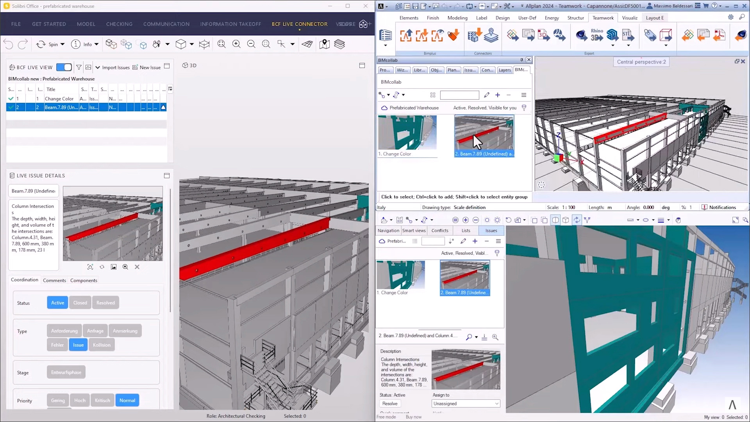
Task: Switch to the Components tab
Action: tap(84, 281)
